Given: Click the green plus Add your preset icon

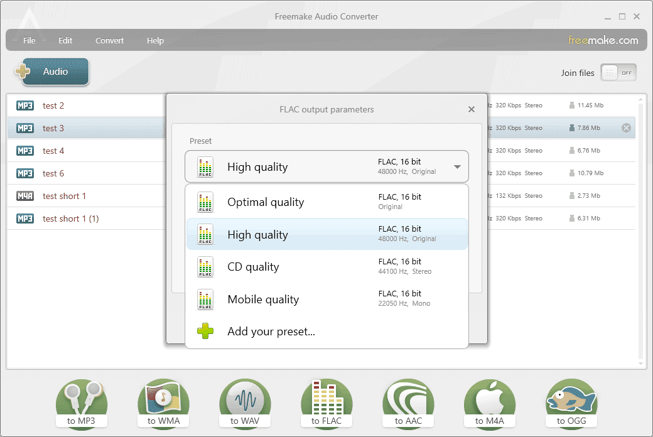Looking at the screenshot, I should [205, 331].
